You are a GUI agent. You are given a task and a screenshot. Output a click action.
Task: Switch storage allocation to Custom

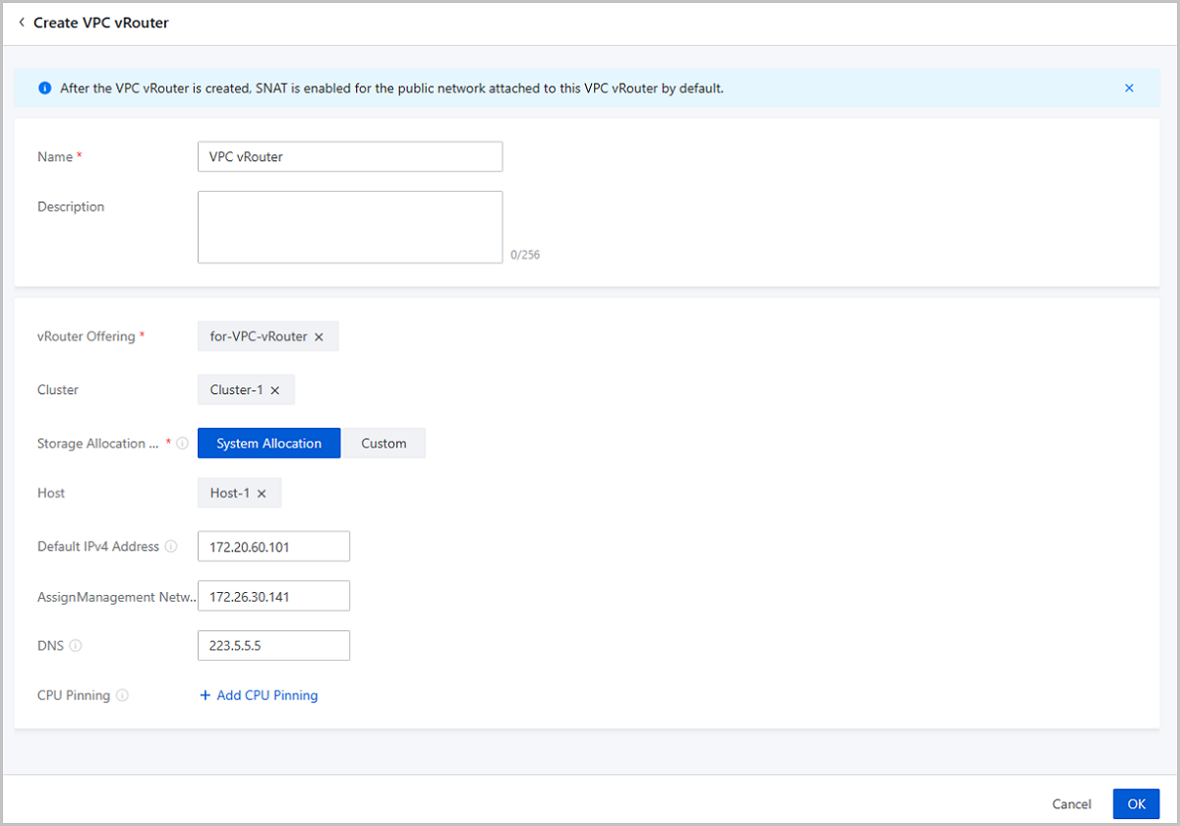[383, 443]
